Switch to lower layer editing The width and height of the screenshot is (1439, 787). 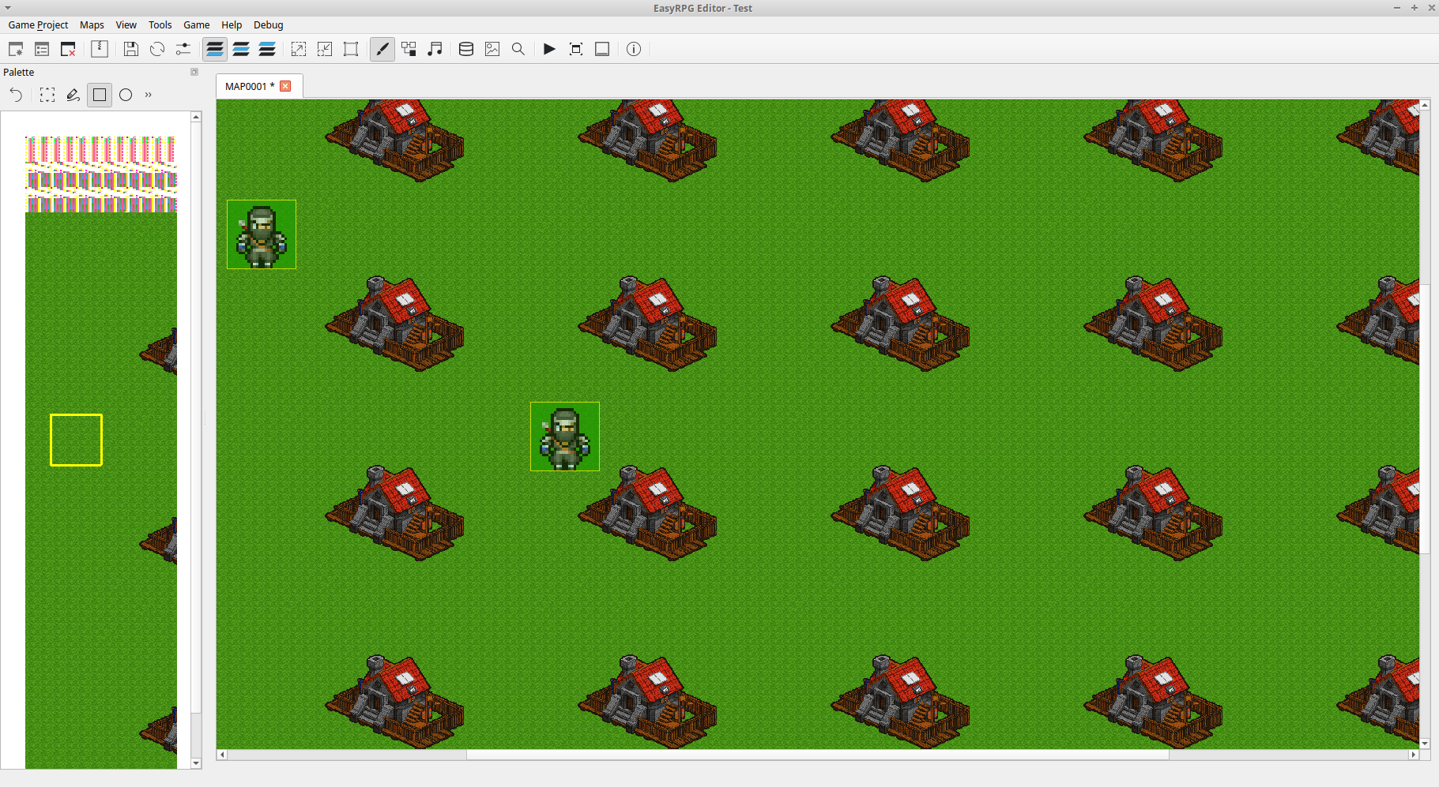[215, 49]
